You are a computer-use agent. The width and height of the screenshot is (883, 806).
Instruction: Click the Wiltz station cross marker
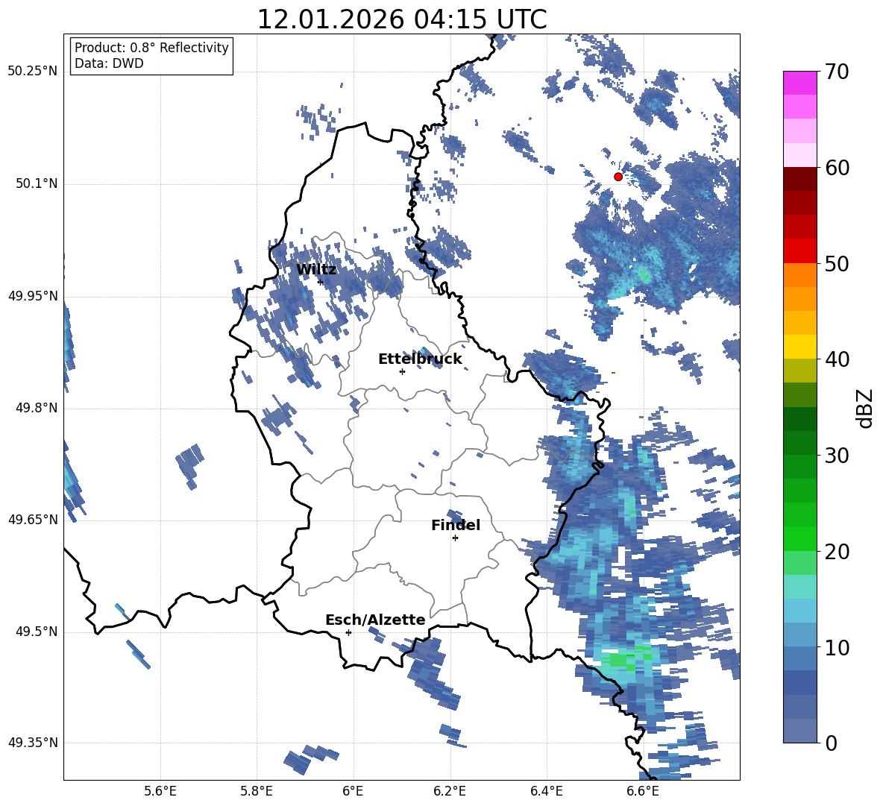tap(321, 282)
